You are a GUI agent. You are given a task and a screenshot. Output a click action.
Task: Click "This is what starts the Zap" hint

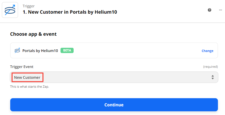pos(30,86)
